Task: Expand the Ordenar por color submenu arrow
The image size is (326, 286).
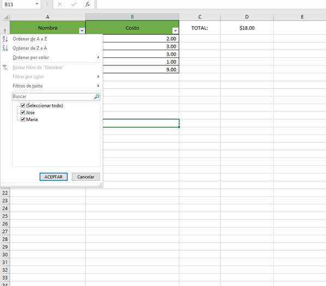Action: pyautogui.click(x=98, y=57)
